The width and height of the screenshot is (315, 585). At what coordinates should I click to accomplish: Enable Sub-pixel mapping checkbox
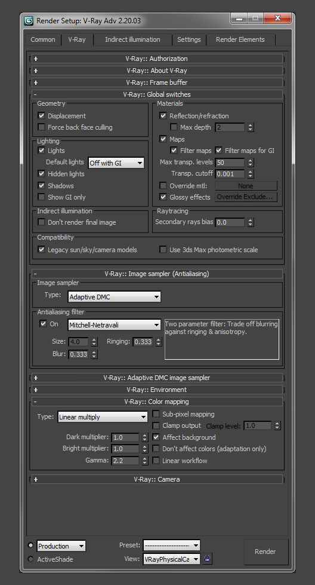click(x=156, y=414)
